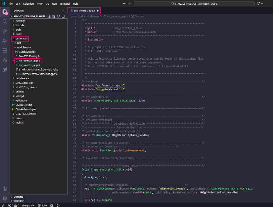This screenshot has height=207, width=273.
Task: Click the Accounts icon in activity bar
Action: (x=5, y=189)
